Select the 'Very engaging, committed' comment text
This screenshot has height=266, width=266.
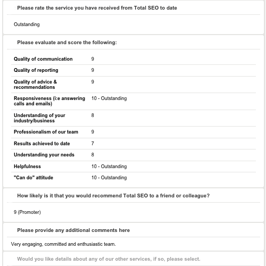click(63, 244)
